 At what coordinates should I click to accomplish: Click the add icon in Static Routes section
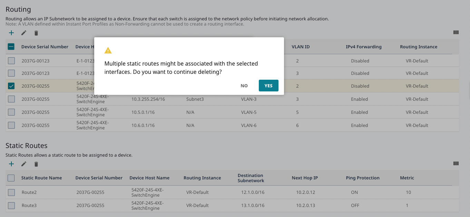pyautogui.click(x=11, y=164)
